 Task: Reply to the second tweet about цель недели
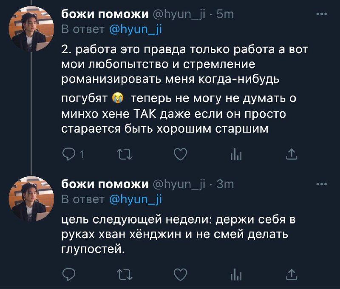(x=69, y=275)
